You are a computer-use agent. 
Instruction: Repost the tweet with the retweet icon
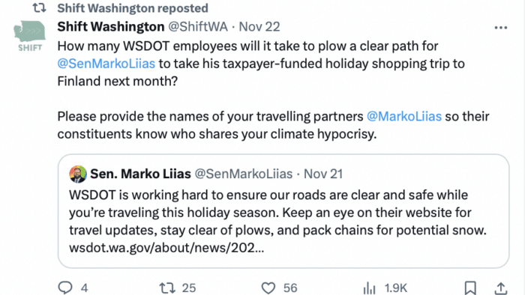click(x=166, y=288)
